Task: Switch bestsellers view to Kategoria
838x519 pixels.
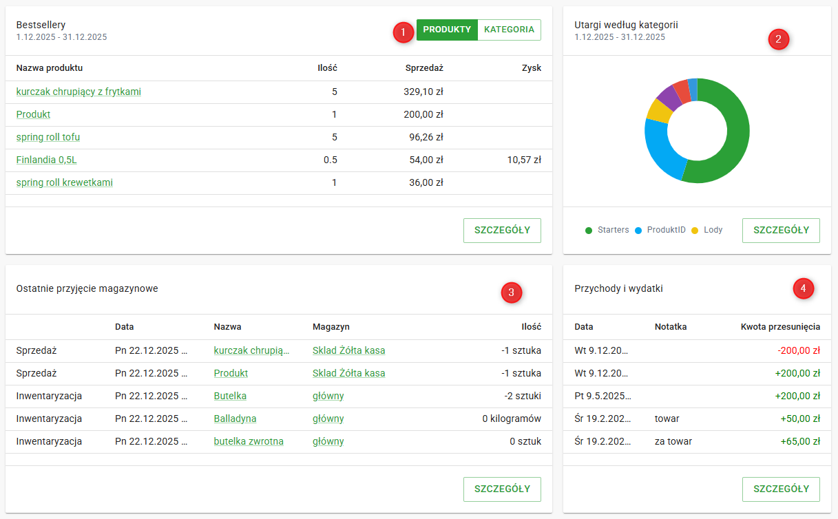Action: (509, 30)
